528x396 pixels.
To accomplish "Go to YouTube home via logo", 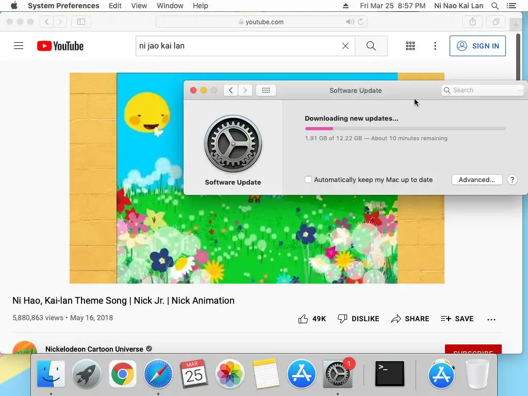I will coord(60,46).
